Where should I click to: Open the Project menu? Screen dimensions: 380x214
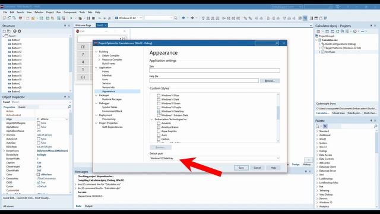click(x=50, y=12)
